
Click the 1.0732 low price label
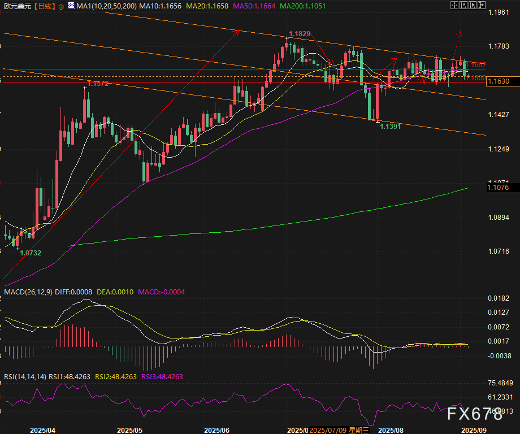(x=31, y=253)
